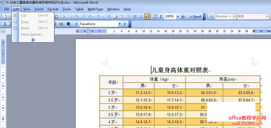271x128 pixels.
Task: Open Microsoft Word Help question icon
Action: pyautogui.click(x=183, y=17)
